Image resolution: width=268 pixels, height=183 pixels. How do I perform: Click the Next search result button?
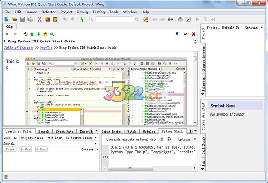pyautogui.click(x=25, y=150)
